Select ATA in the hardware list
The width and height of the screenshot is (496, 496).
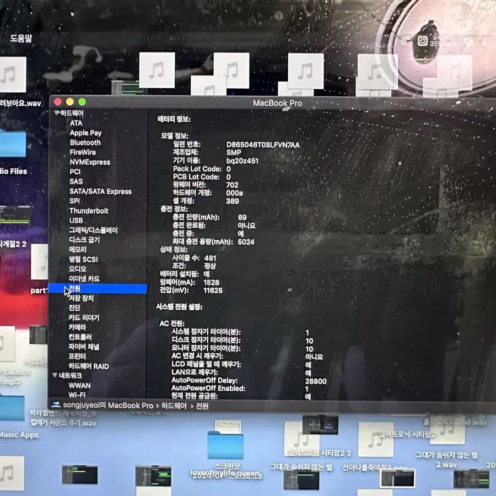[76, 123]
